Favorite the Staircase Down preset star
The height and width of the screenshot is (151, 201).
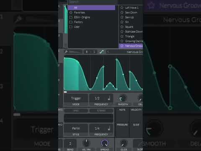click(122, 31)
